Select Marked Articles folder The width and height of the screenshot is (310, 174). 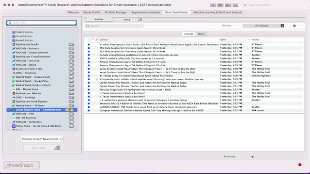click(24, 40)
